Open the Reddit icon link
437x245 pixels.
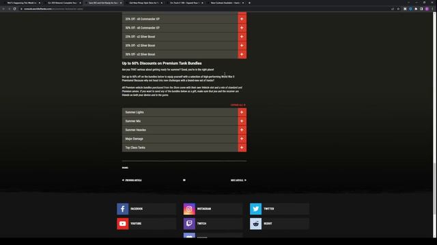pos(255,224)
